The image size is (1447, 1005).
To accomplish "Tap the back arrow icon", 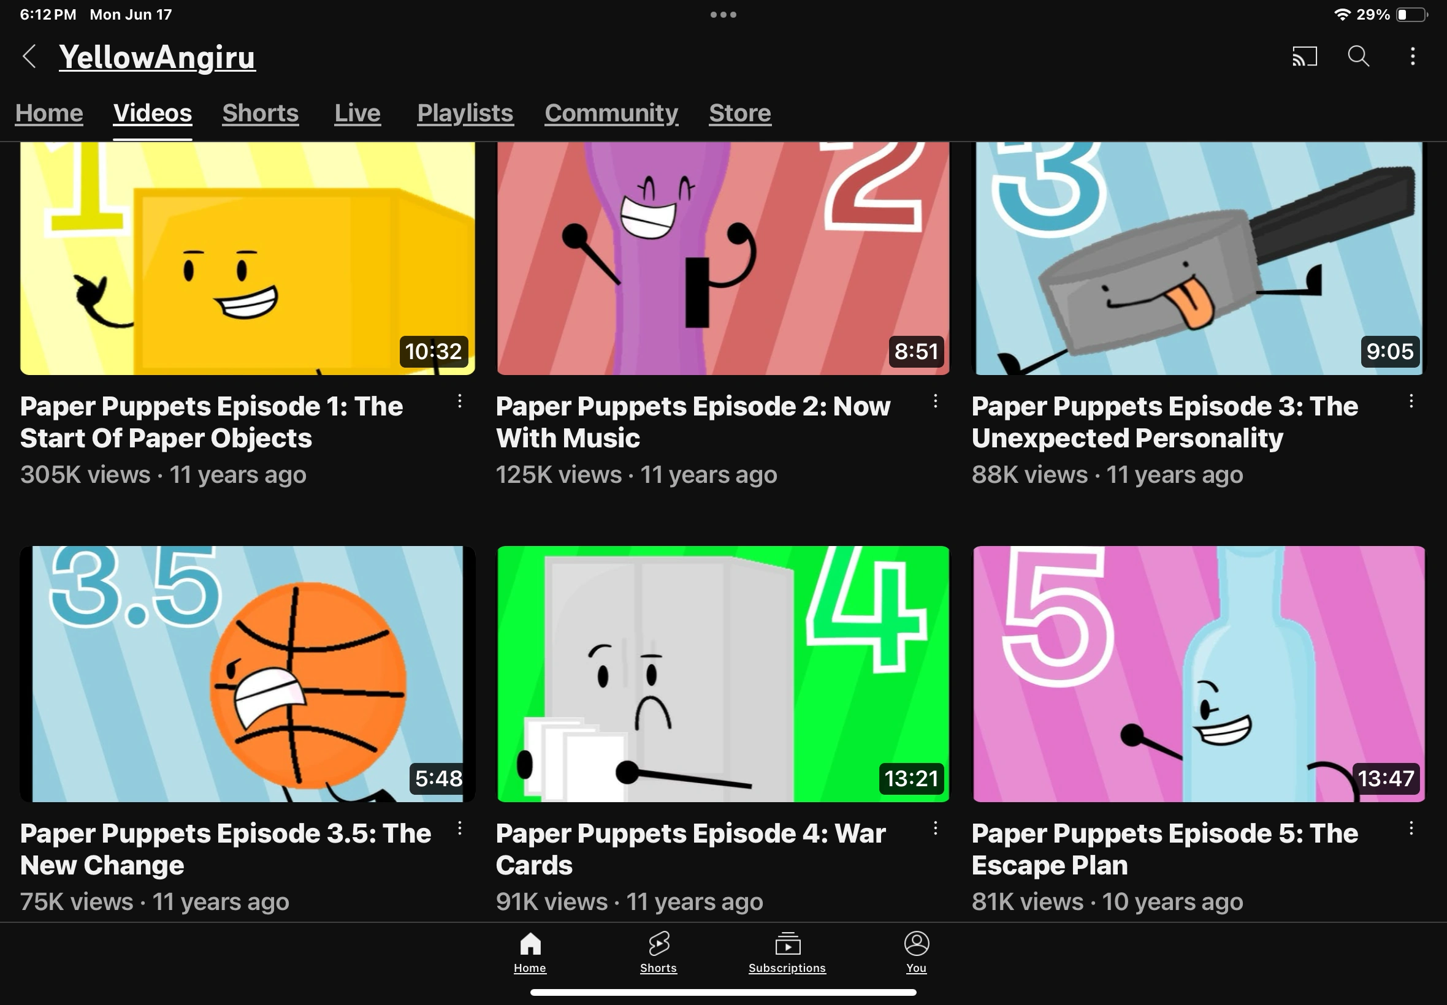I will [x=29, y=56].
